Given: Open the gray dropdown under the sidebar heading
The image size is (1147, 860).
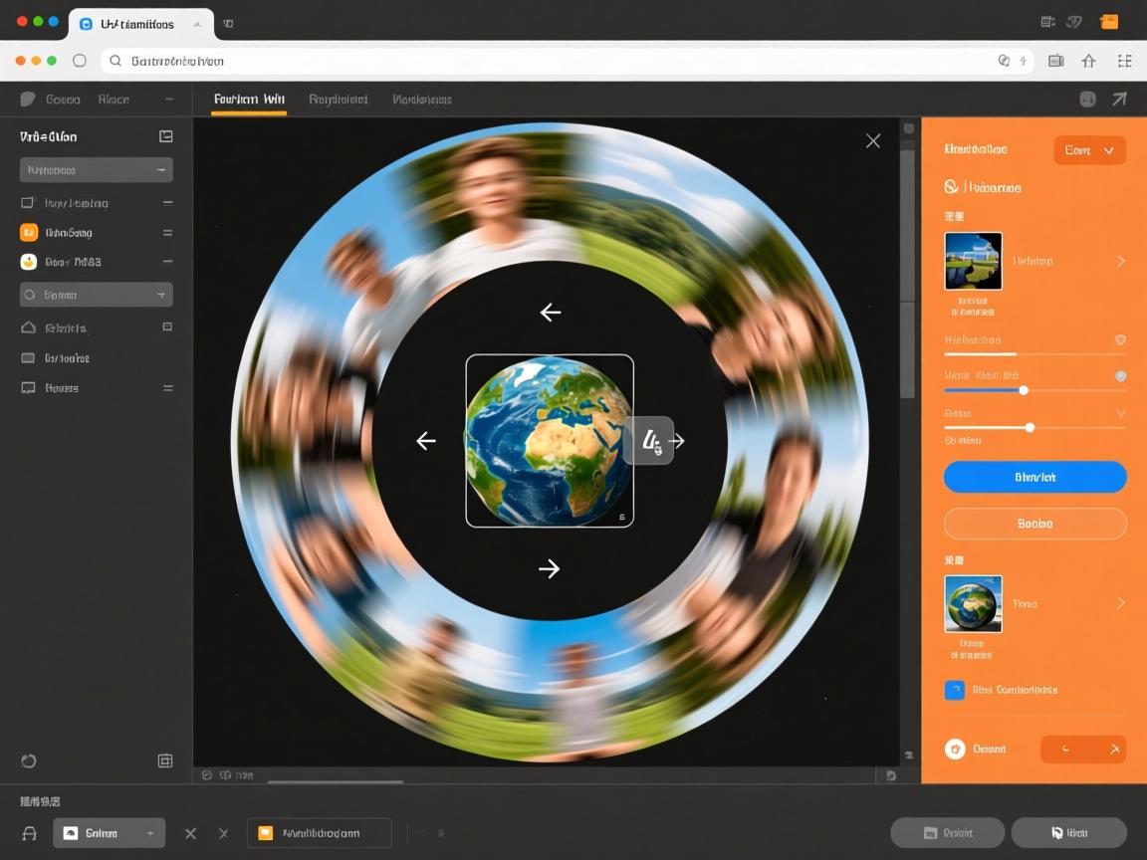Looking at the screenshot, I should point(97,170).
